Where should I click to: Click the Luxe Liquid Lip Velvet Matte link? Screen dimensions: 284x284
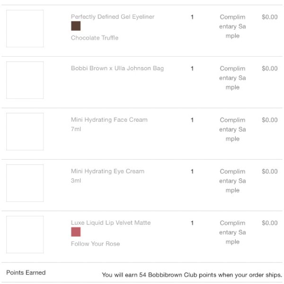click(x=111, y=222)
